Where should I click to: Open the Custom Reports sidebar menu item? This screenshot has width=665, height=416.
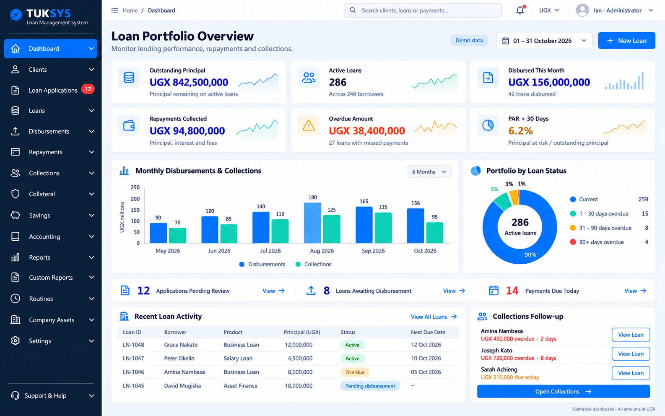(51, 278)
